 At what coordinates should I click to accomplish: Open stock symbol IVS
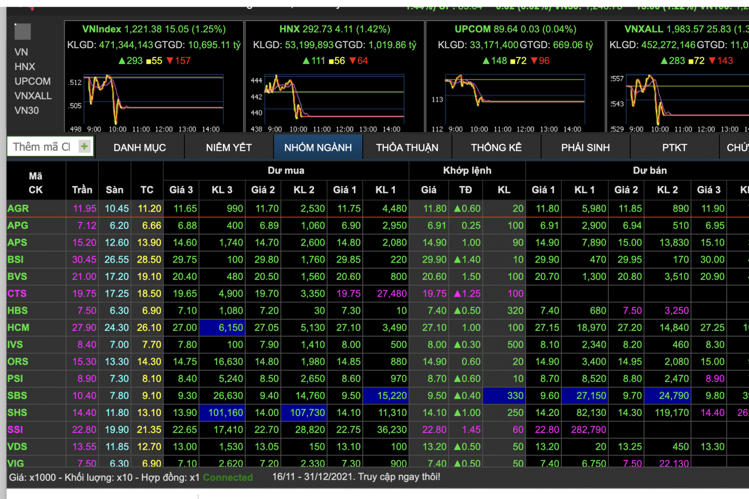[15, 345]
